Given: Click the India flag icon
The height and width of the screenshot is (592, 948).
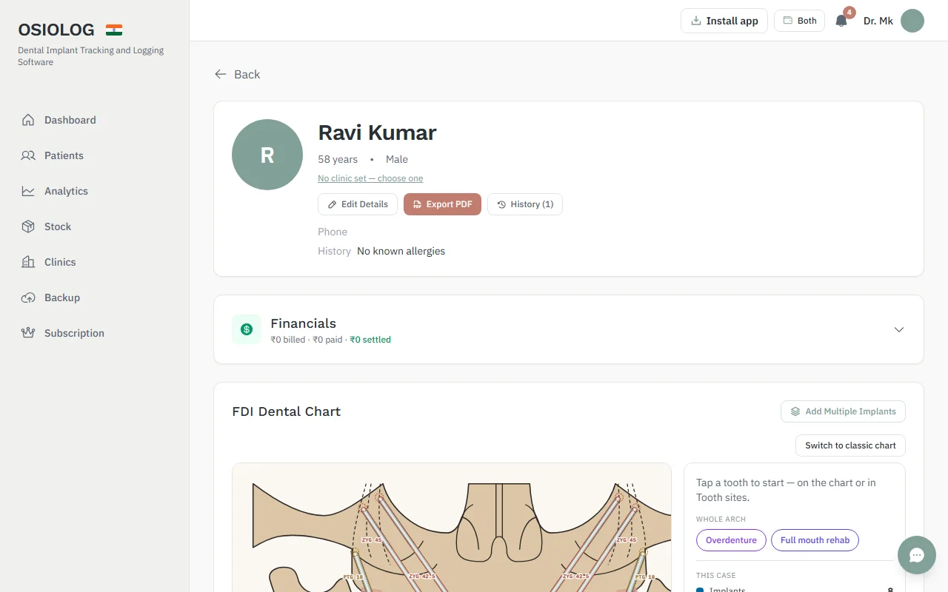Looking at the screenshot, I should pyautogui.click(x=114, y=30).
